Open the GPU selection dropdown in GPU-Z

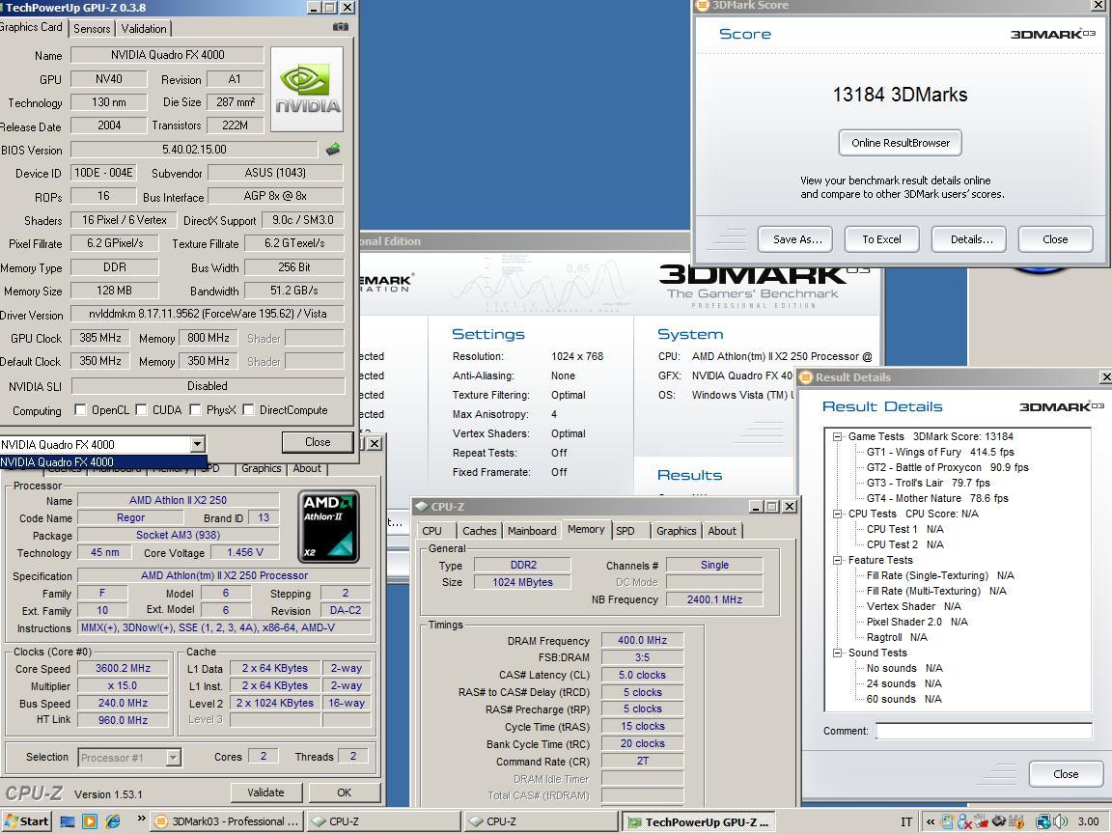pyautogui.click(x=197, y=444)
